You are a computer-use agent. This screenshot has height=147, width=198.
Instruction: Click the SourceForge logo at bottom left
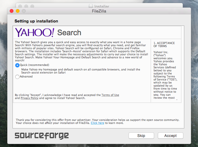[42, 135]
